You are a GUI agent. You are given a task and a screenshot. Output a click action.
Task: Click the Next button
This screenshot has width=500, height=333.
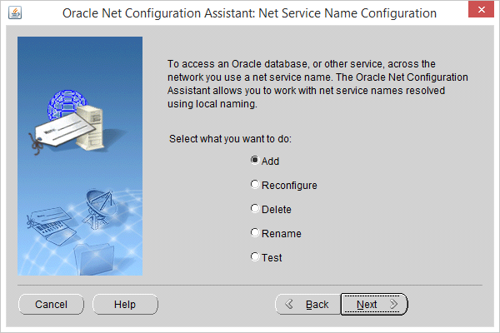coord(374,305)
